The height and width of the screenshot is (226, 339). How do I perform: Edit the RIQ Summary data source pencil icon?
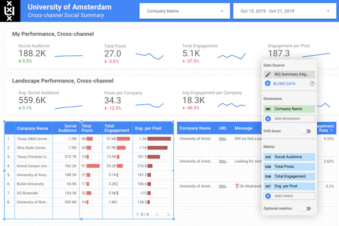click(268, 74)
